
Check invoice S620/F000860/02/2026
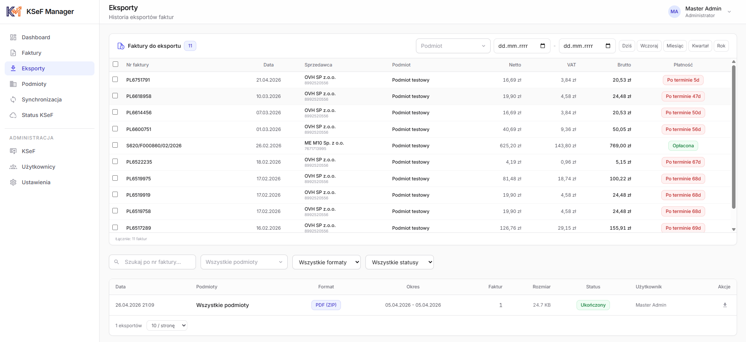point(115,145)
